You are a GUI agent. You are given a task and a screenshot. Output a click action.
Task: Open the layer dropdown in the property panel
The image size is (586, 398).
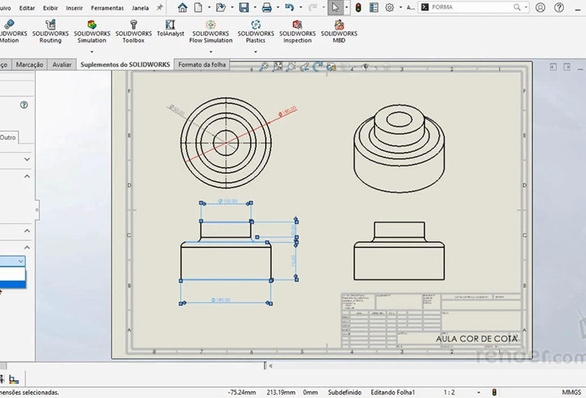click(20, 261)
